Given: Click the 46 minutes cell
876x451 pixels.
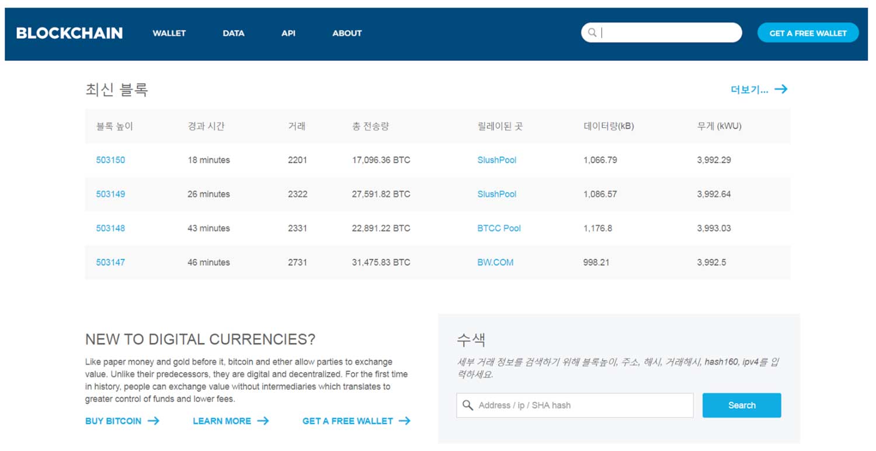Looking at the screenshot, I should pyautogui.click(x=208, y=262).
